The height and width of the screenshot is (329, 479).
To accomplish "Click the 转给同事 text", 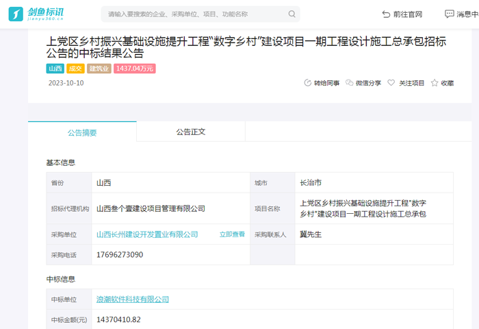I will [326, 83].
